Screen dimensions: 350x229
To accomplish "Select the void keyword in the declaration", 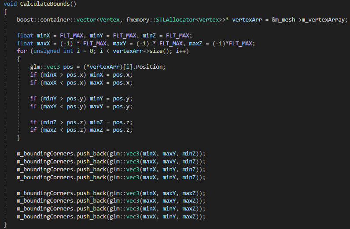I will (x=10, y=4).
